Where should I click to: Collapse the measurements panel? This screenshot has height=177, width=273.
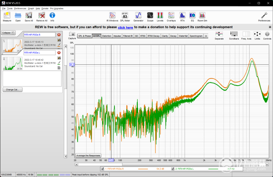[x=9, y=33]
